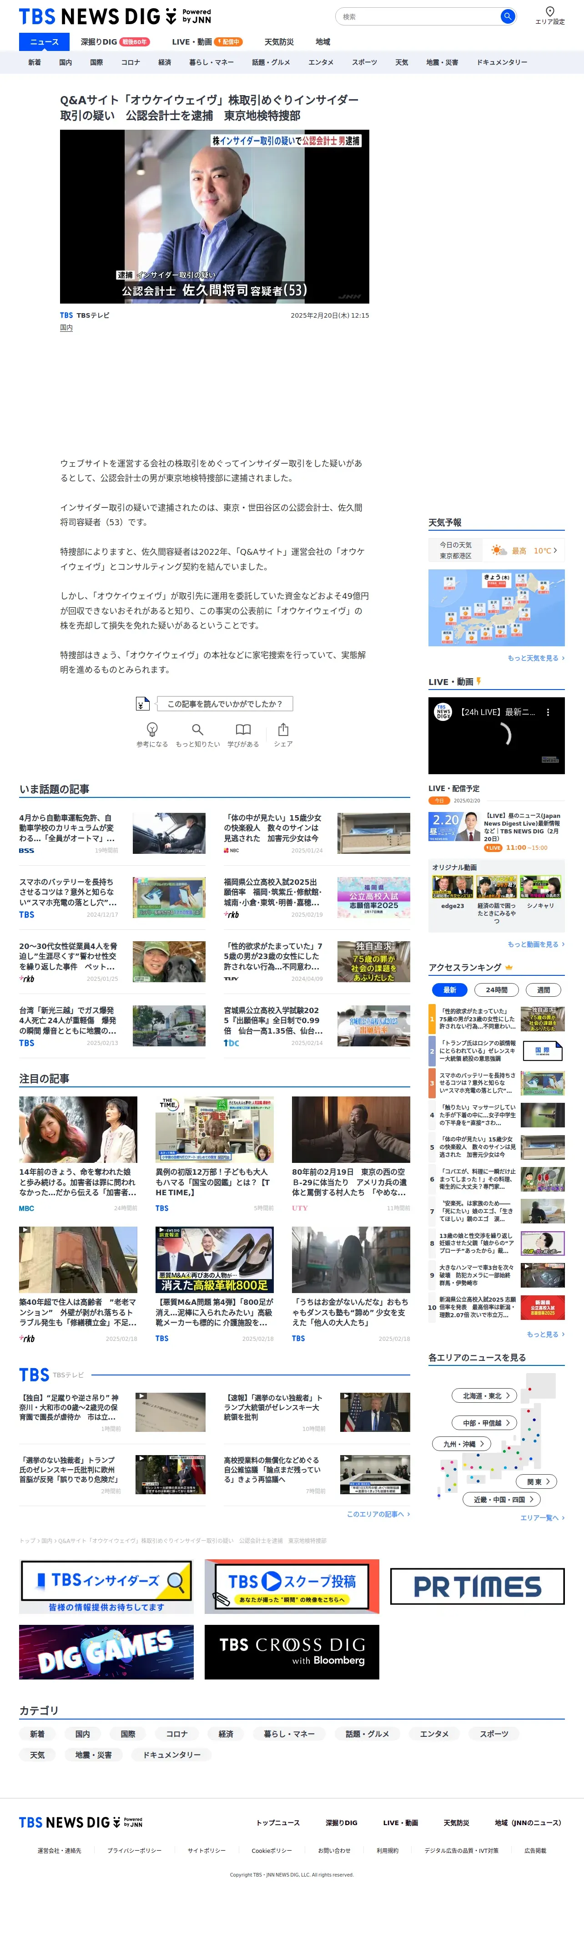Open the Japan weather map thumbnail
Screen dimensions: 584x1938
point(496,607)
